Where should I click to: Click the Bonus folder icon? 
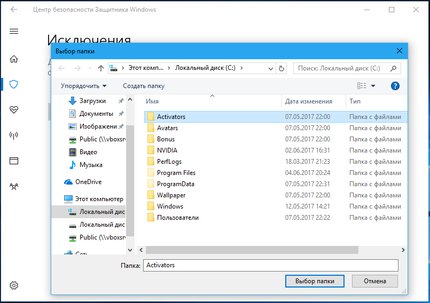point(151,139)
